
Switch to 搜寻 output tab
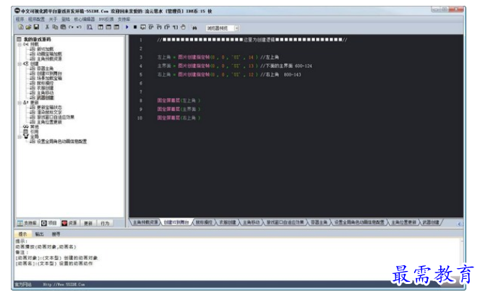click(56, 234)
